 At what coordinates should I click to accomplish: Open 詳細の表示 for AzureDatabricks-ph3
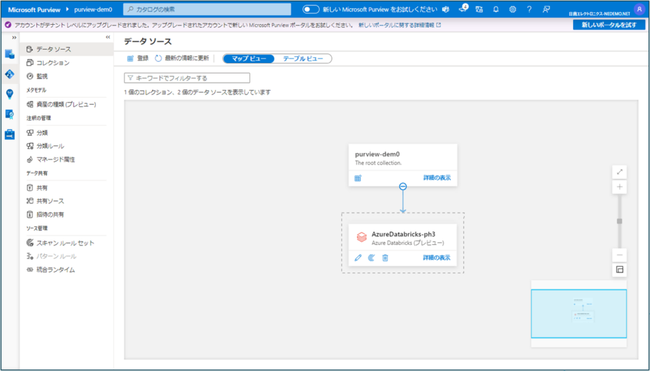(437, 258)
